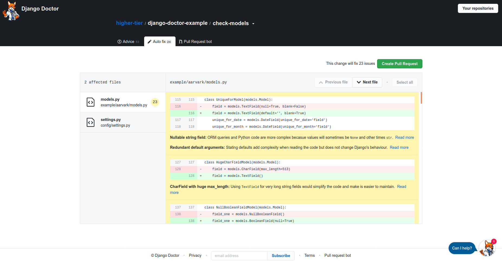Screen dimensions: 502x263
Task: Open Your repositories
Action: pyautogui.click(x=478, y=8)
